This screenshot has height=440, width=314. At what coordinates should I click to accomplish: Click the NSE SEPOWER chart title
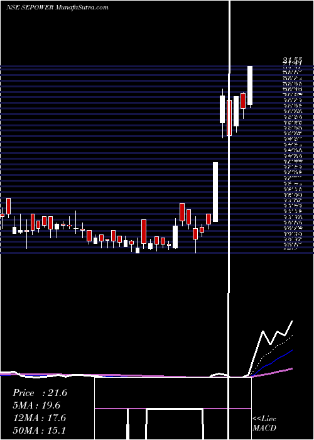pyautogui.click(x=57, y=8)
